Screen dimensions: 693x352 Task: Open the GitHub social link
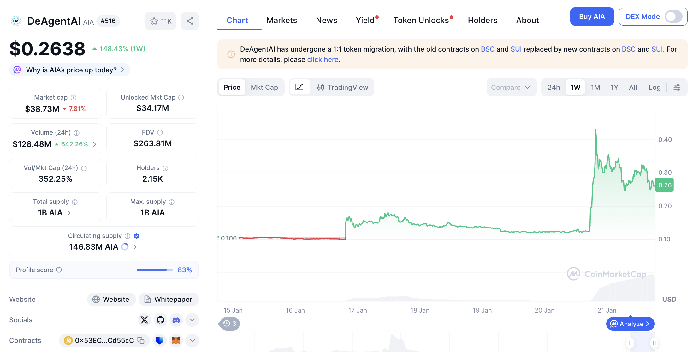160,320
